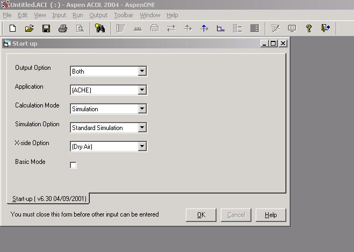Click the yellow question mark help icon
The width and height of the screenshot is (354, 252).
pos(309,28)
